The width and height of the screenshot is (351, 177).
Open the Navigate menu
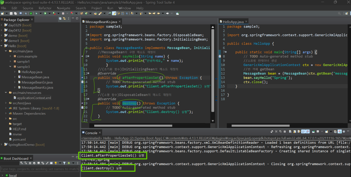[x=63, y=8]
